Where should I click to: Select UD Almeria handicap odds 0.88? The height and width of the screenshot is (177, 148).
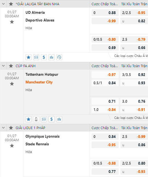click(105, 13)
